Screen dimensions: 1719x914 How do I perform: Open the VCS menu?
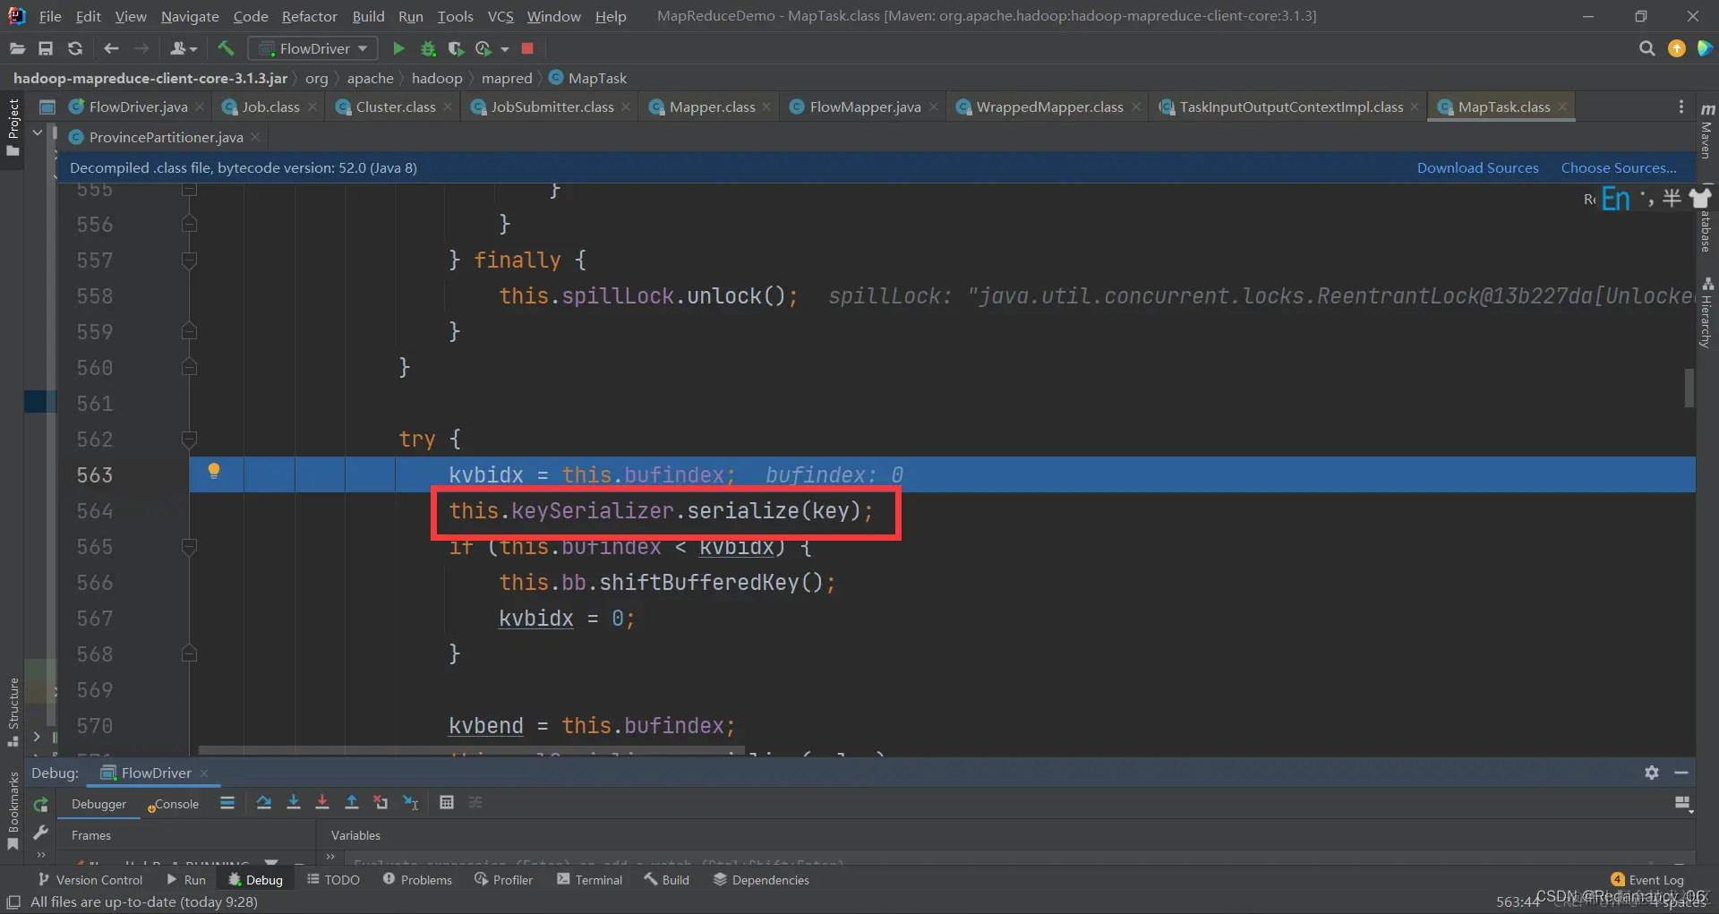point(500,16)
